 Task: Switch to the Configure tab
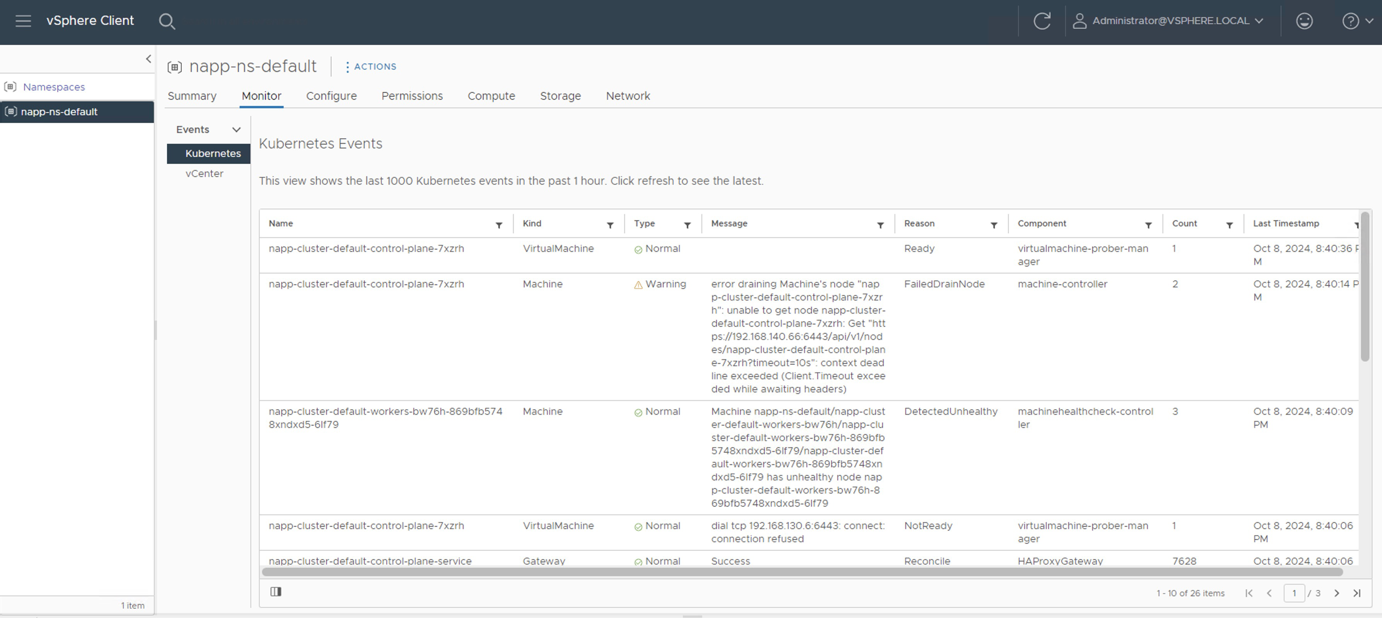click(331, 96)
